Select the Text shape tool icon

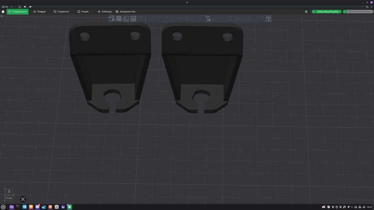[208, 19]
